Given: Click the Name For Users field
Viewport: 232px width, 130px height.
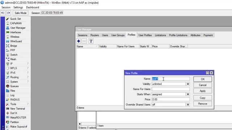Looking at the screenshot, I should pyautogui.click(x=171, y=89).
